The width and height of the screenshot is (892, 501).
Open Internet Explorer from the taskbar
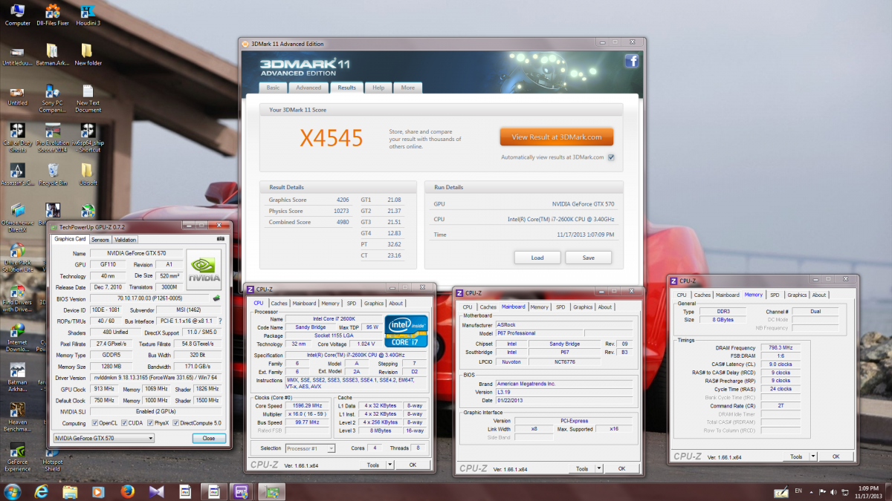point(41,491)
